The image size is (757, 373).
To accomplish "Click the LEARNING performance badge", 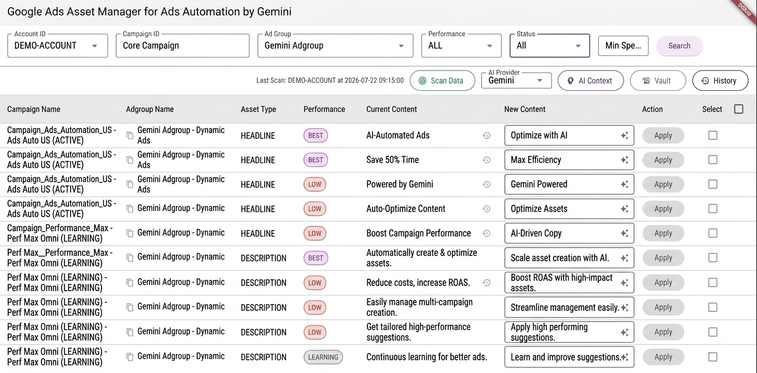I will pos(323,357).
